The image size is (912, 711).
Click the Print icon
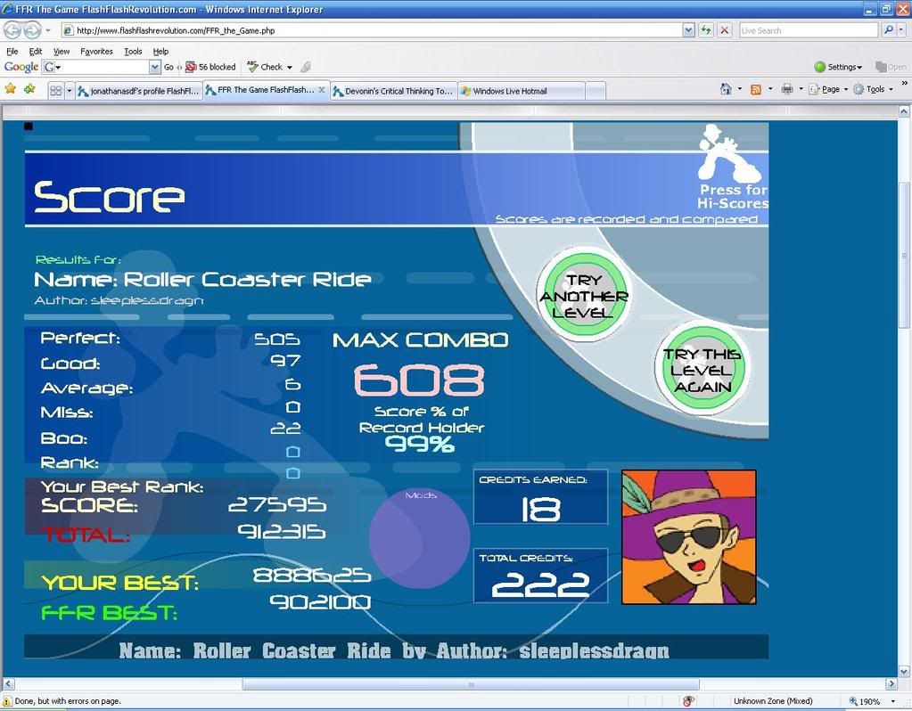pos(786,89)
